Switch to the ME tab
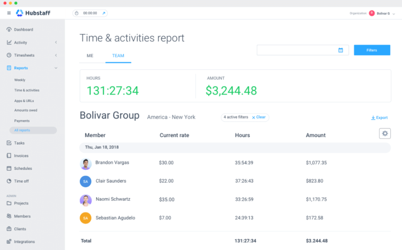The height and width of the screenshot is (250, 402). 90,56
